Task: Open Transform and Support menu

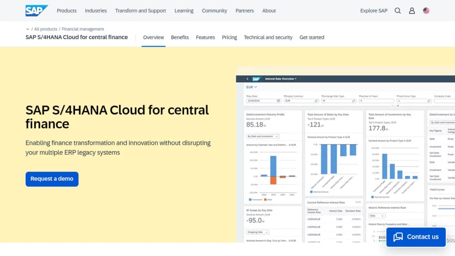Action: pos(140,11)
